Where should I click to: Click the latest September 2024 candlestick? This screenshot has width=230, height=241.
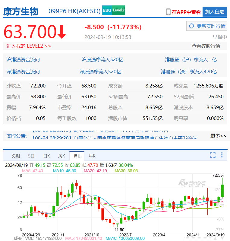(222, 191)
